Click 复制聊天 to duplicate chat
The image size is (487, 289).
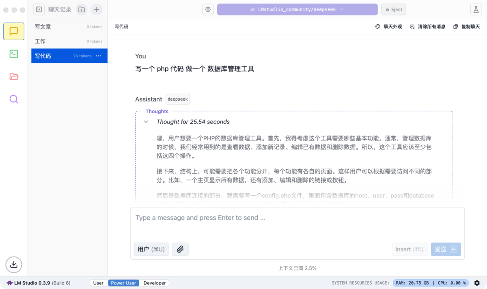(466, 26)
